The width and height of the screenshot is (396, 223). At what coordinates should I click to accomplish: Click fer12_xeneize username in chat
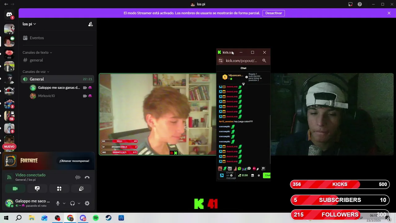pos(226,122)
